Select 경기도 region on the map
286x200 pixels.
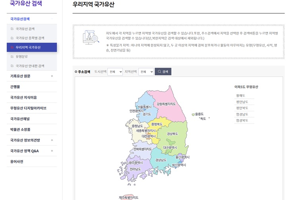pyautogui.click(x=147, y=115)
